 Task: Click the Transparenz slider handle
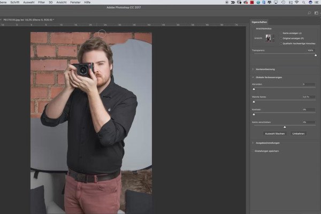click(316, 55)
